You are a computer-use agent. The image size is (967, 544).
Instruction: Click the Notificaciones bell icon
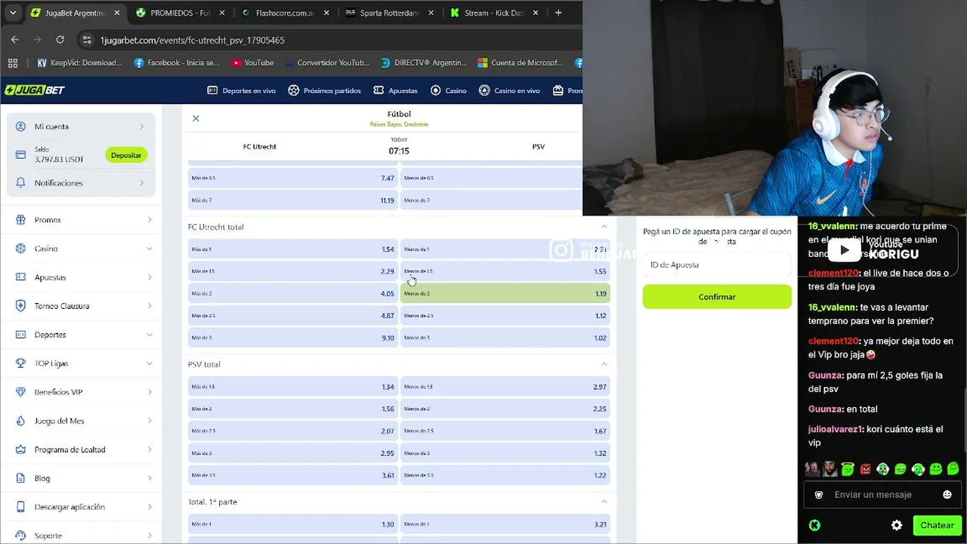(x=20, y=183)
